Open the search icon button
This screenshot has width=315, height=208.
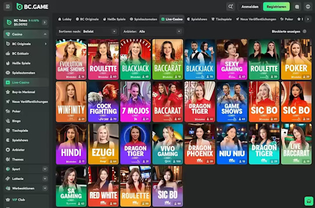(231, 7)
